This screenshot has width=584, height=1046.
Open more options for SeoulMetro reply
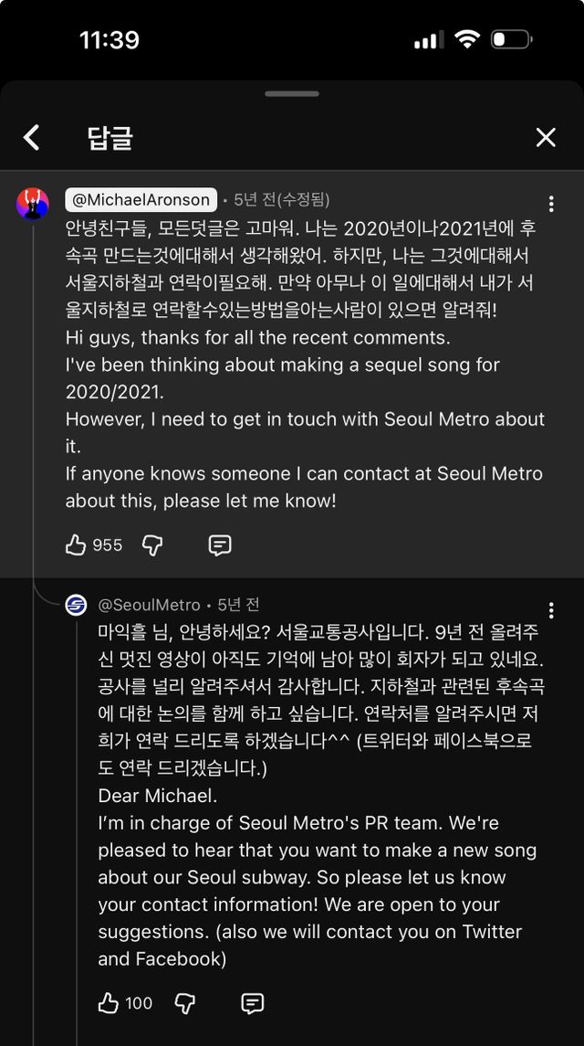[551, 610]
